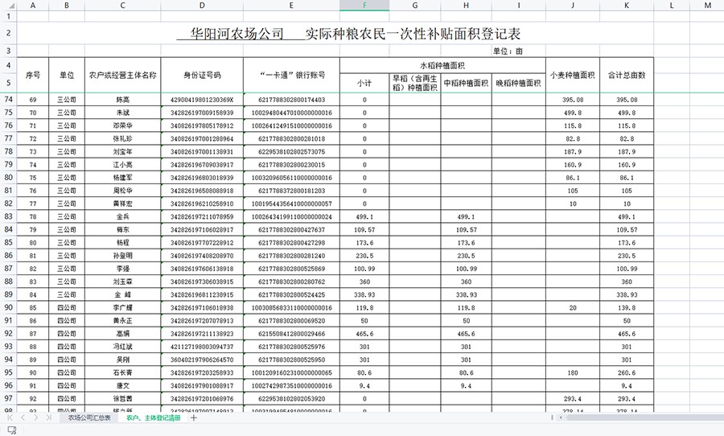Switch to 农户、主体登记清册 sheet tab
Viewport: 724px width, 436px height.
tap(153, 417)
